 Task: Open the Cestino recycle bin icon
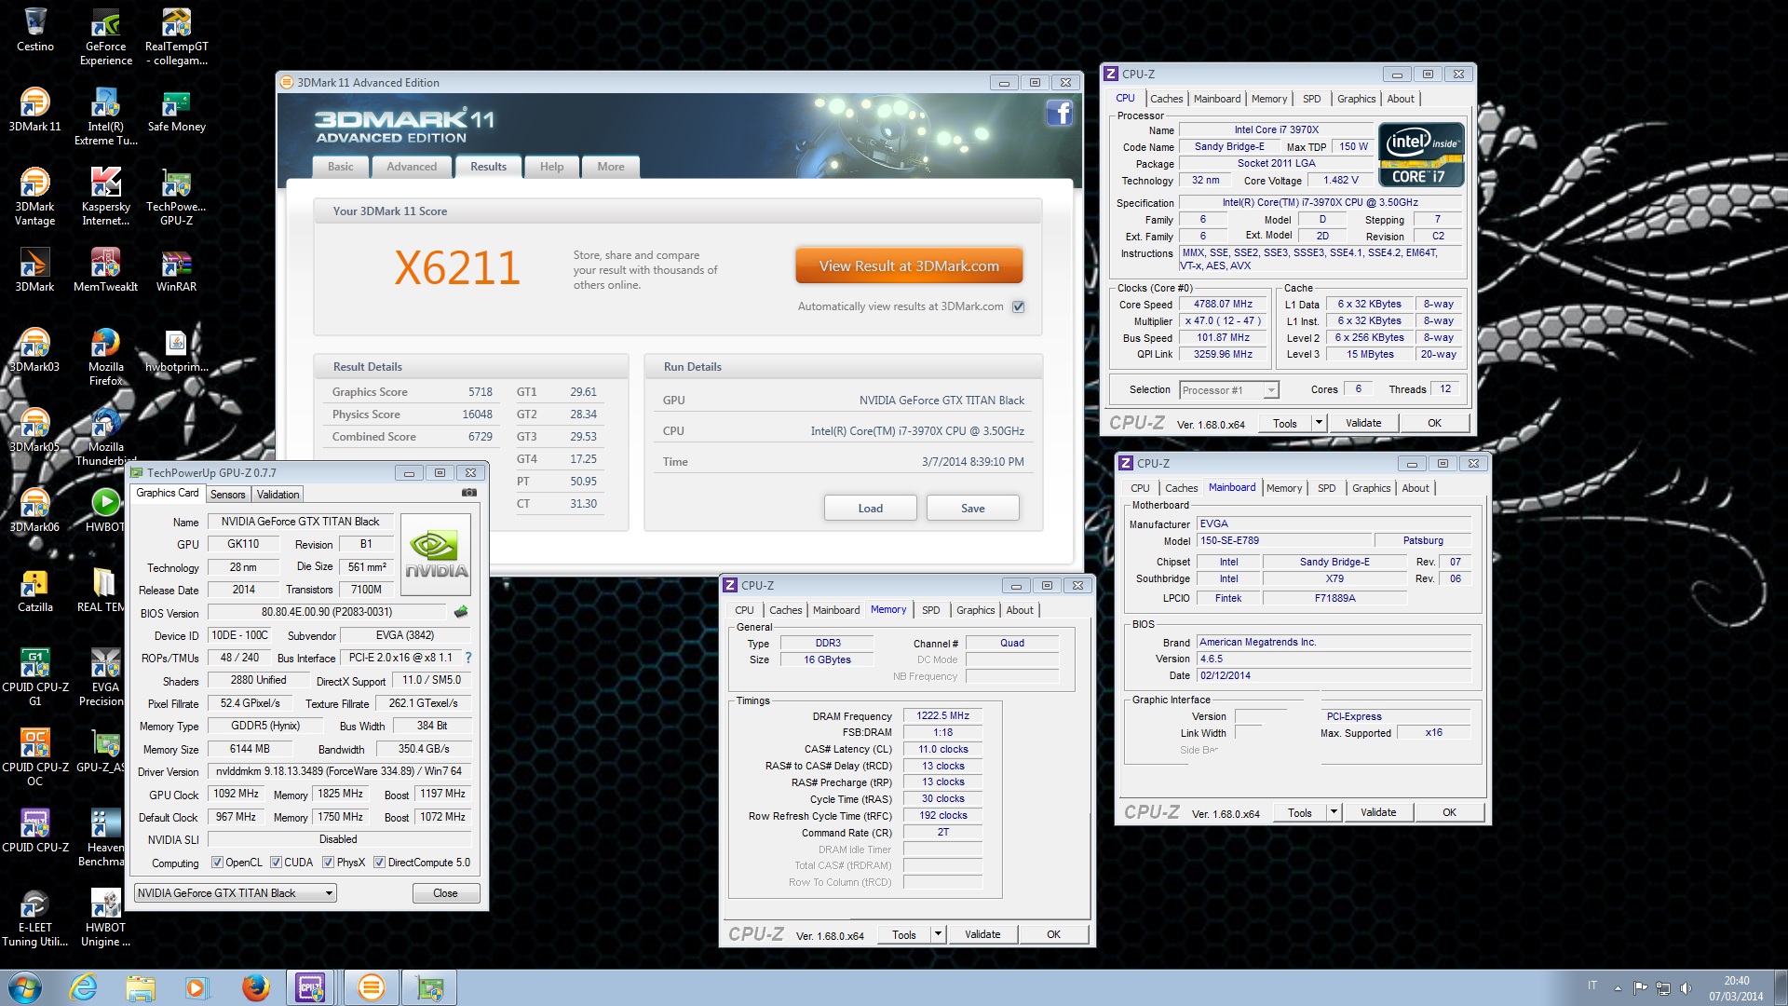[35, 30]
